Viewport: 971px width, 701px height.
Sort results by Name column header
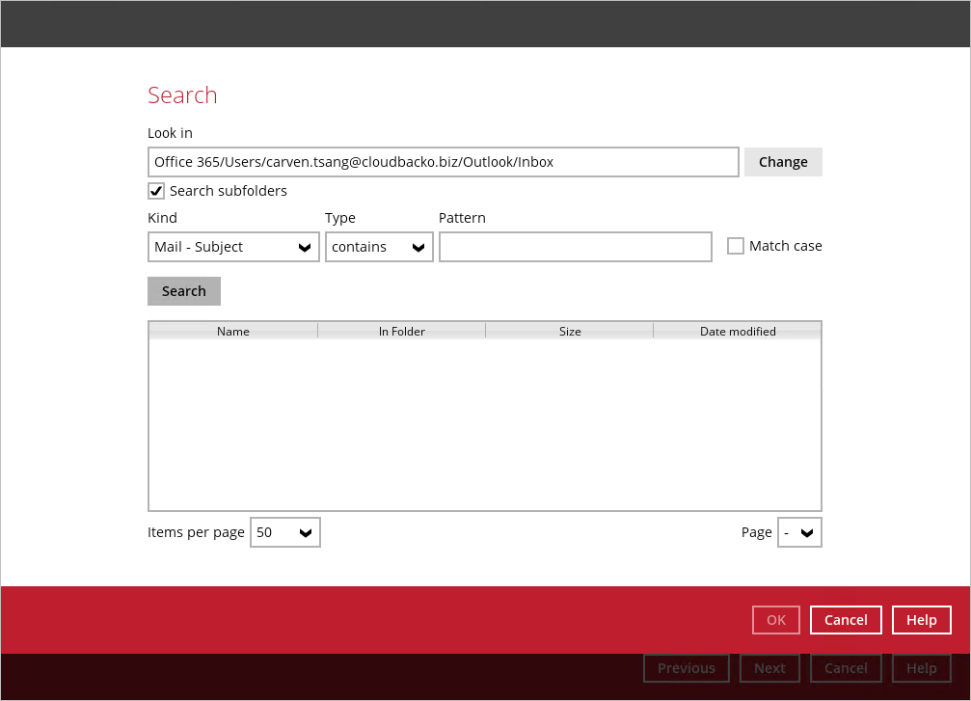[233, 332]
